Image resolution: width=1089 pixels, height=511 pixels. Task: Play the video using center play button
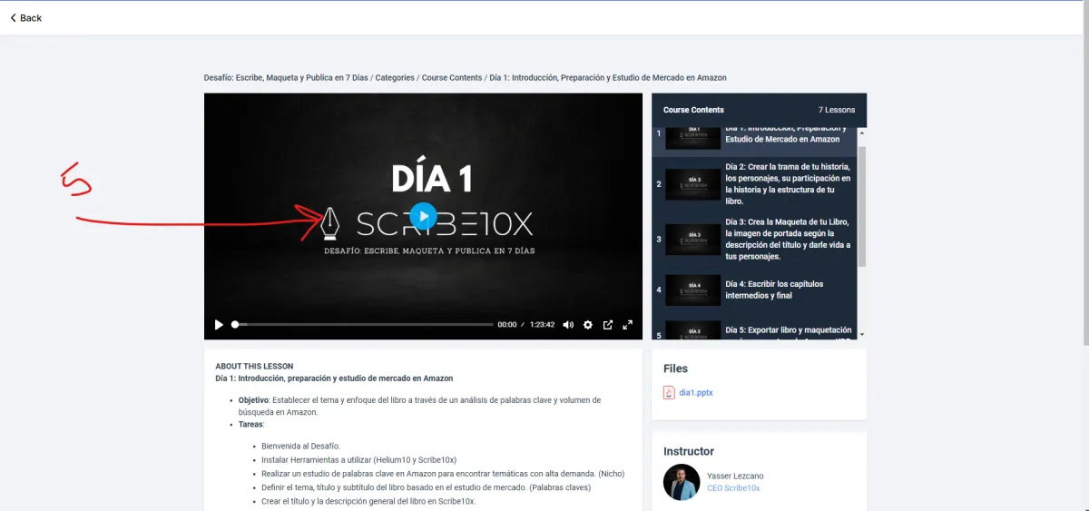pyautogui.click(x=423, y=216)
